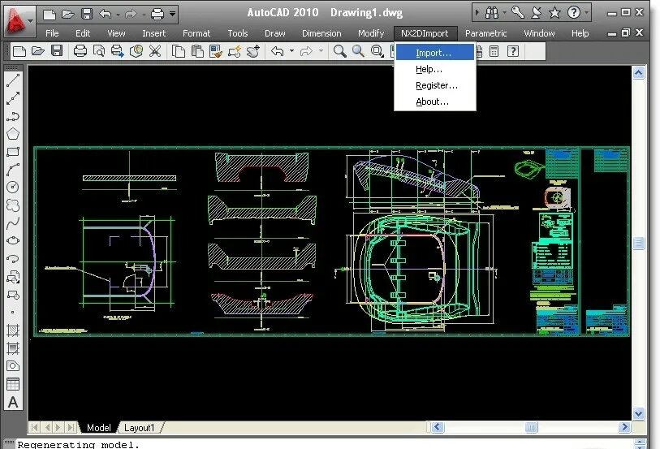This screenshot has height=449, width=660.
Task: Choose Help... from NX2DImport menu
Action: tap(435, 69)
